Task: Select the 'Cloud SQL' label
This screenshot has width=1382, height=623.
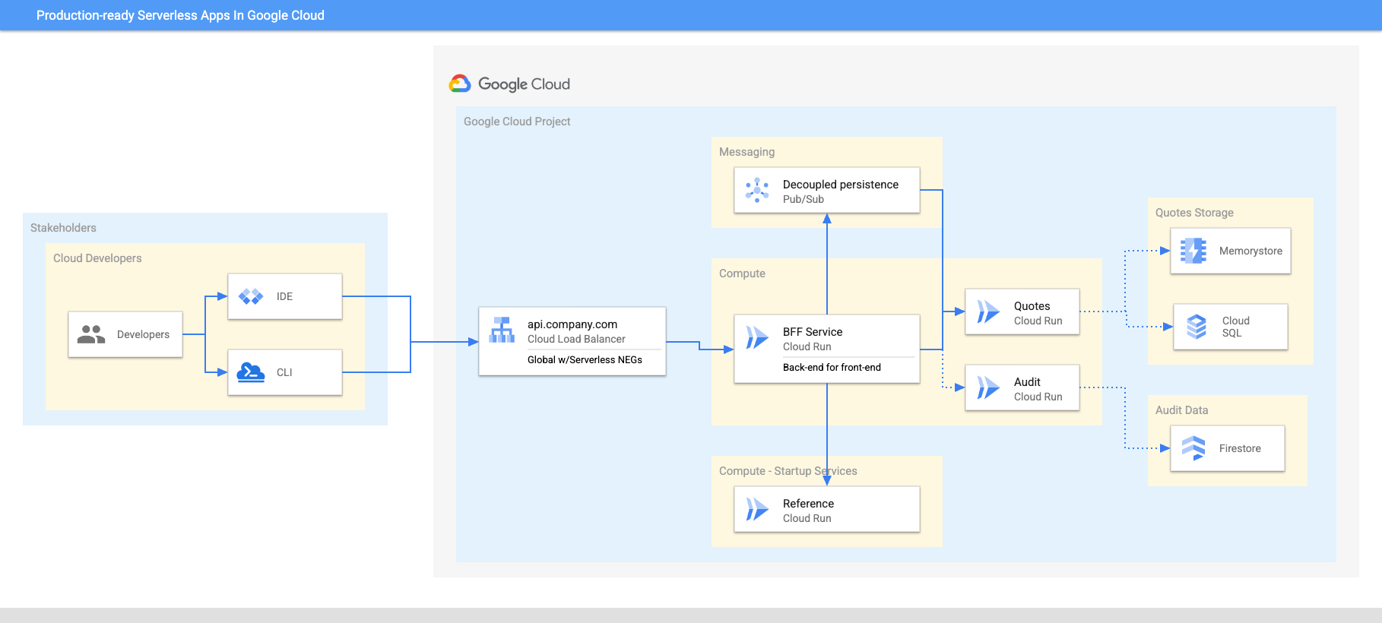Action: click(1235, 327)
